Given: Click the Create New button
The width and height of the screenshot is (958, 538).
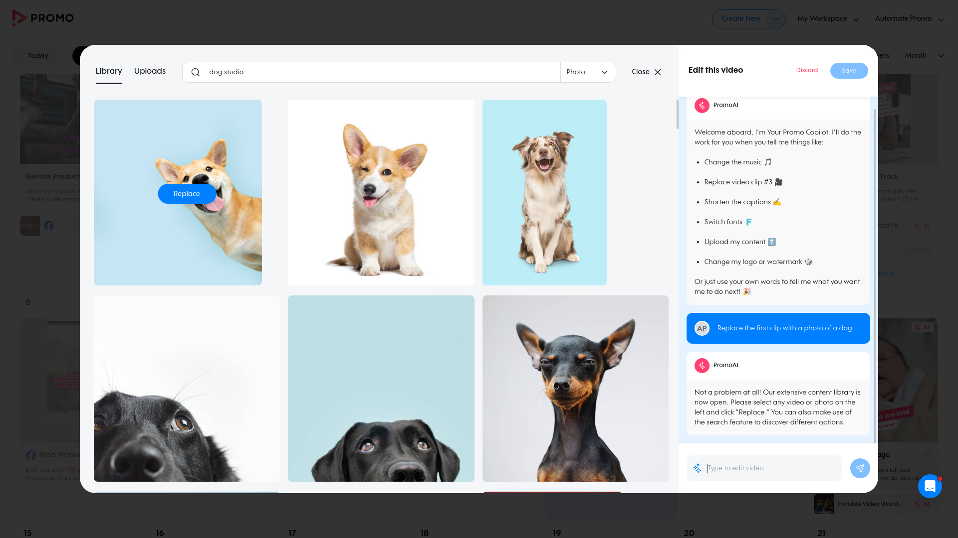Looking at the screenshot, I should click(741, 19).
